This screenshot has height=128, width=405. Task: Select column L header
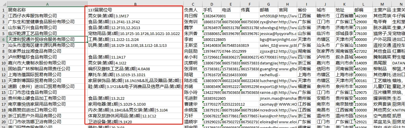363,4
